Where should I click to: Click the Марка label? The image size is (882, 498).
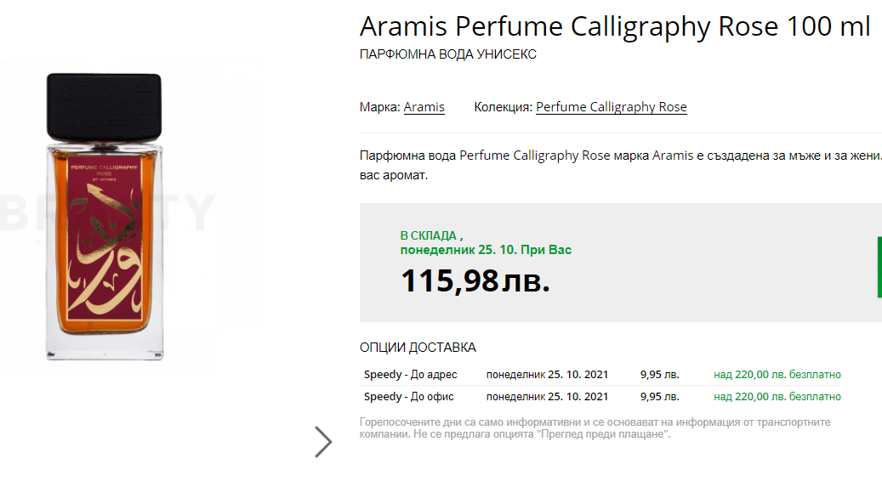click(x=379, y=107)
